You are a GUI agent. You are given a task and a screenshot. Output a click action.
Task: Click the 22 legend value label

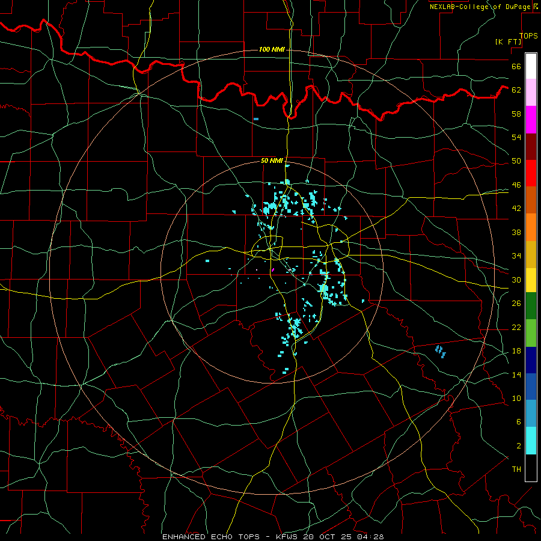tap(516, 327)
